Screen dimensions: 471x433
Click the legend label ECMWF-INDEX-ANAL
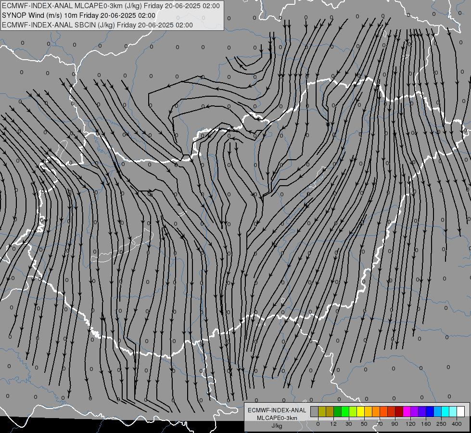tap(277, 410)
